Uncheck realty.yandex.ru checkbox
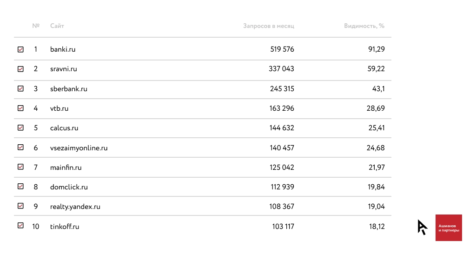 pos(20,206)
